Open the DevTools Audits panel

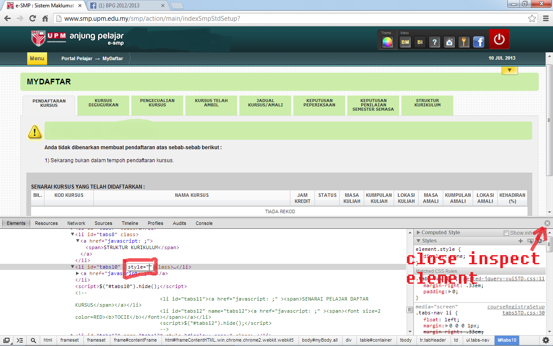tap(179, 223)
